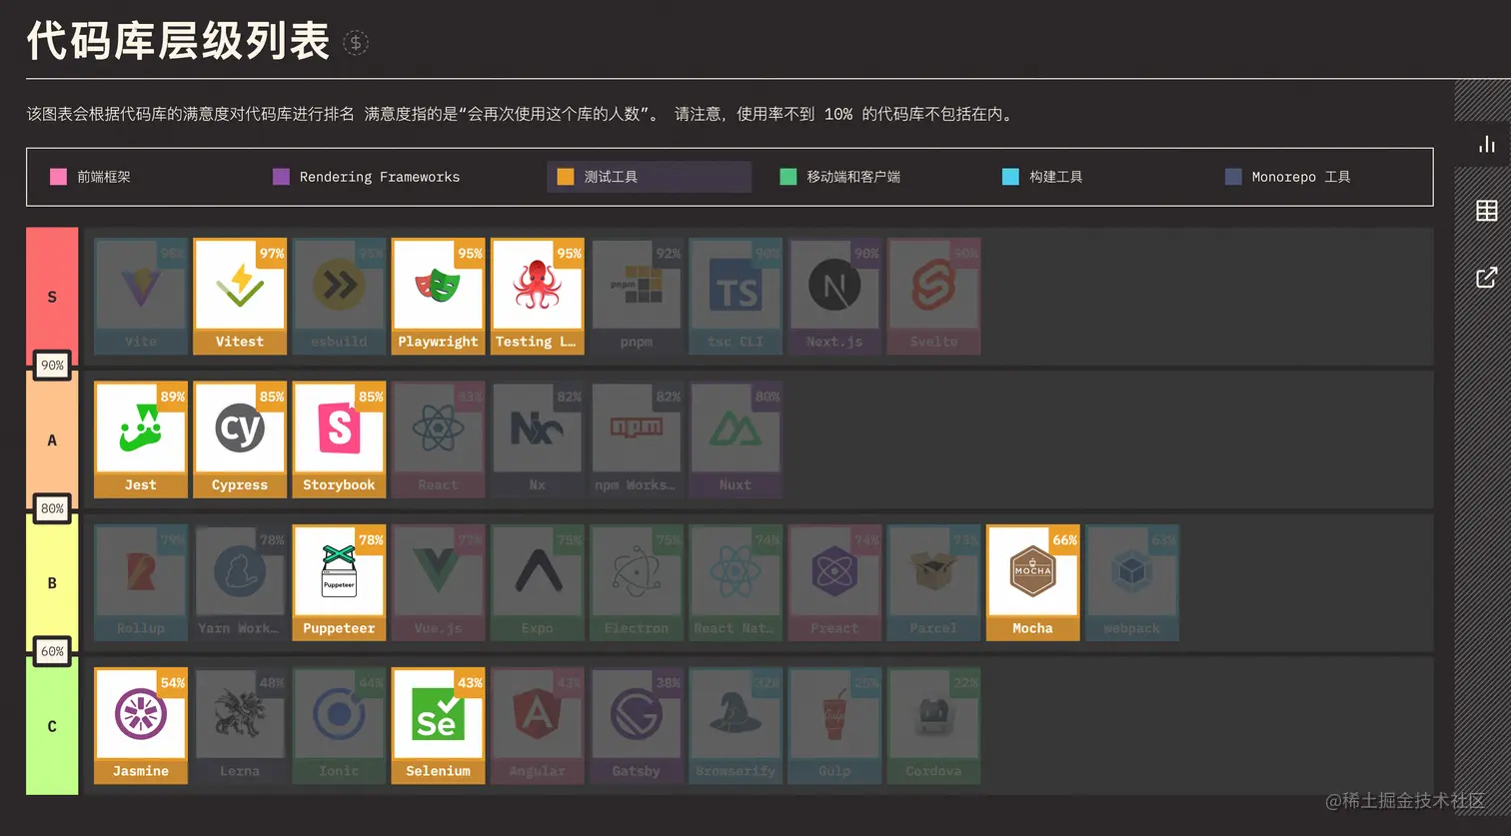The height and width of the screenshot is (836, 1511).
Task: Open the Storybook tile
Action: pos(339,439)
